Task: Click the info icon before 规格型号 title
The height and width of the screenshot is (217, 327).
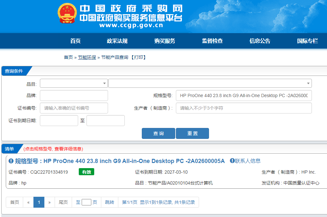Action: (11, 161)
